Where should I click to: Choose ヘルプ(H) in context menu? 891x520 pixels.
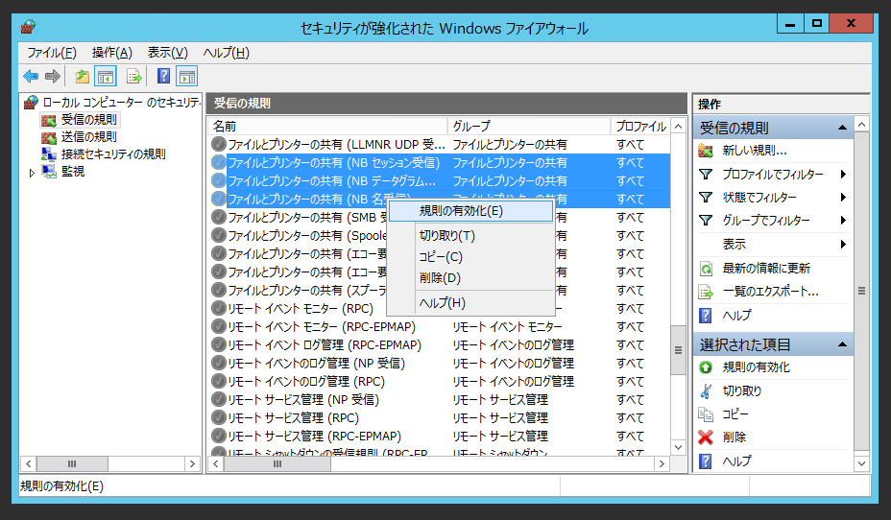(470, 303)
